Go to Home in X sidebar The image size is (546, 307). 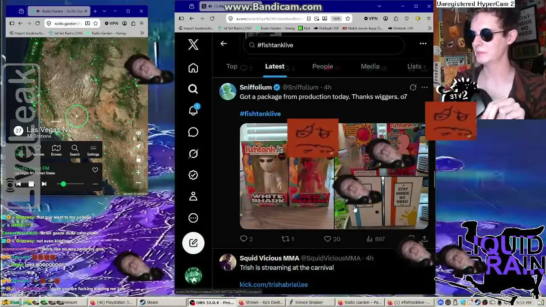[193, 68]
